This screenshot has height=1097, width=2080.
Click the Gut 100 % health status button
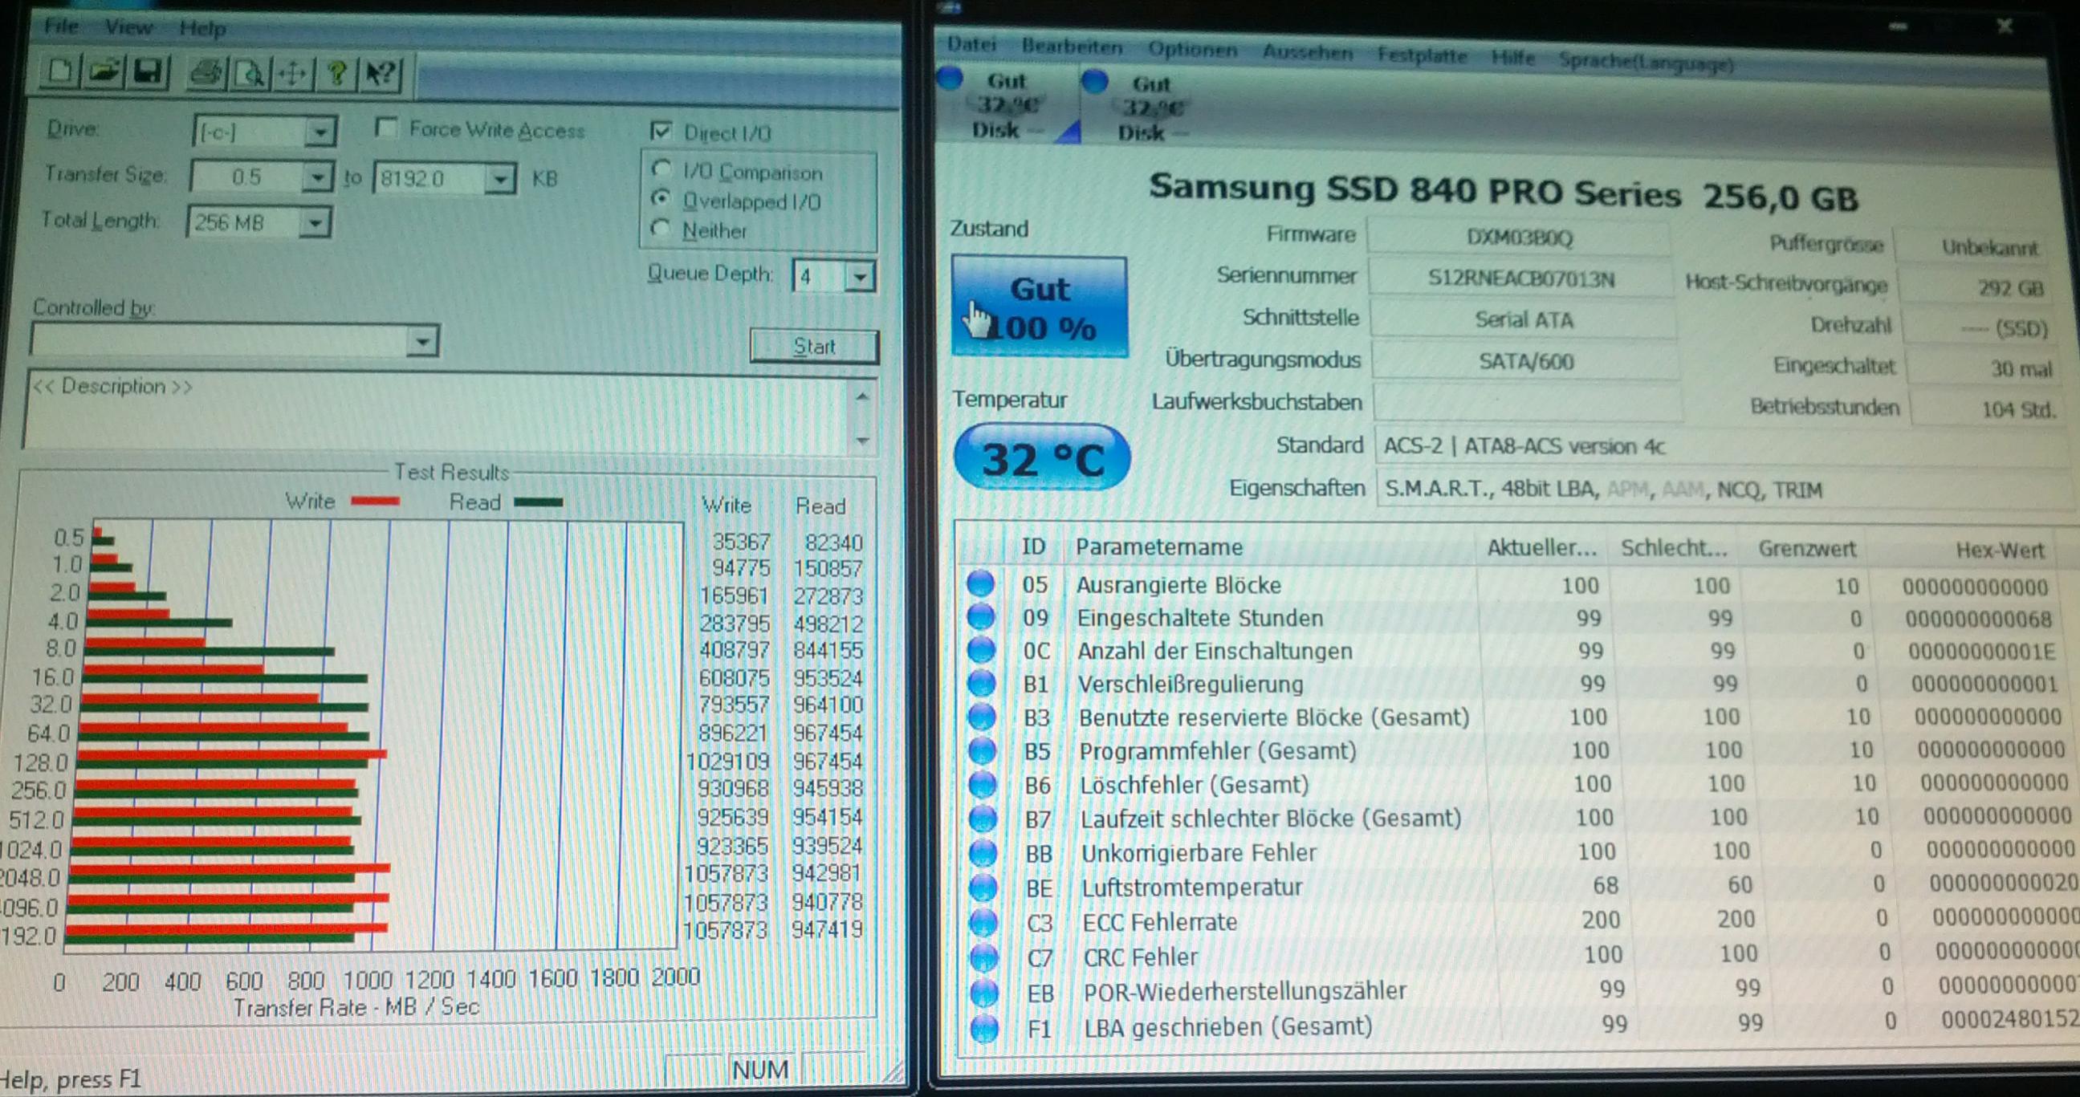click(1039, 307)
